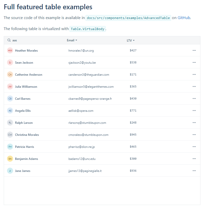
Task: Open the actions menu for Catherine Anderson
Action: tap(194, 74)
